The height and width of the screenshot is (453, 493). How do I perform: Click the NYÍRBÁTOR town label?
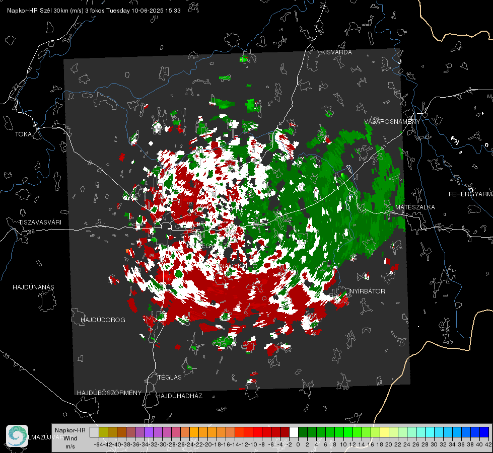coord(367,291)
